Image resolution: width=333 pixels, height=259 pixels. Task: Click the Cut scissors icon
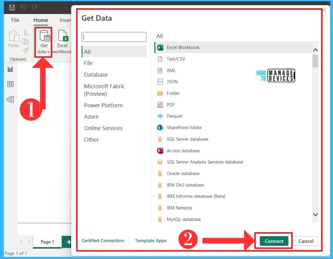click(26, 32)
